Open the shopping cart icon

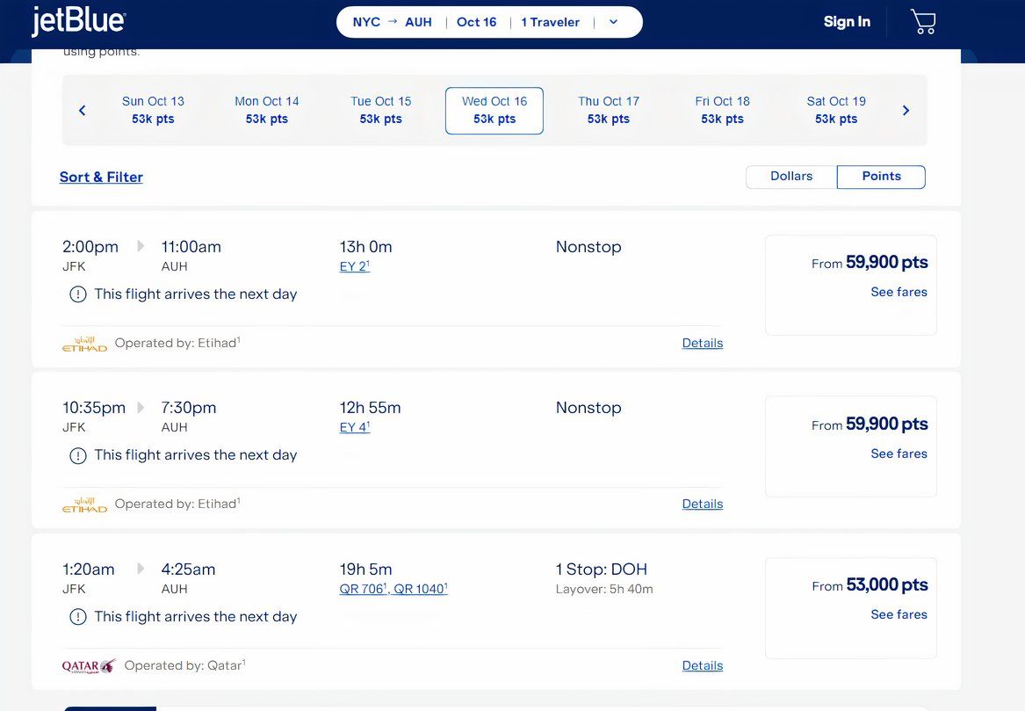point(922,21)
